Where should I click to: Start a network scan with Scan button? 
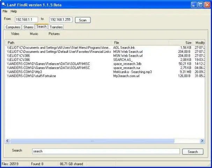[83, 20]
